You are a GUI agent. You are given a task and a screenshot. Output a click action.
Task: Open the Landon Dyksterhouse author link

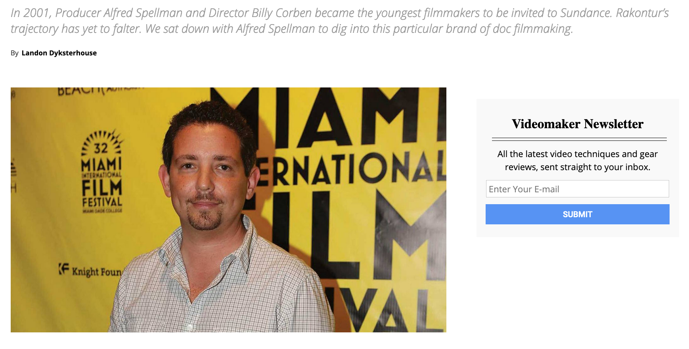(x=59, y=53)
